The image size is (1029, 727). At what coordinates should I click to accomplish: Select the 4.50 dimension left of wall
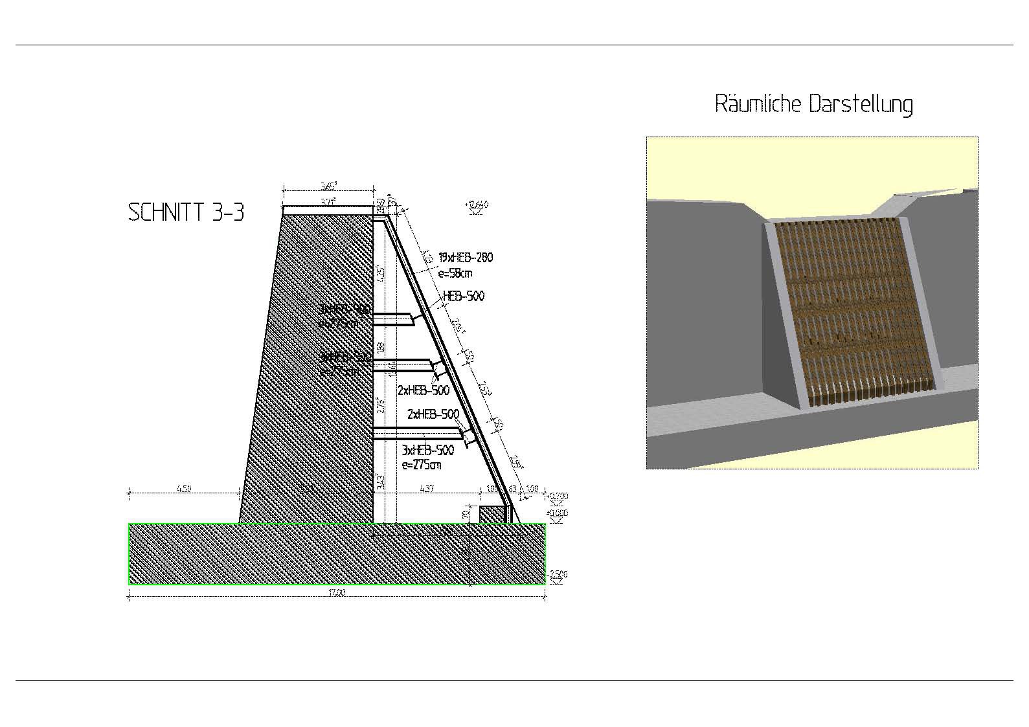183,489
